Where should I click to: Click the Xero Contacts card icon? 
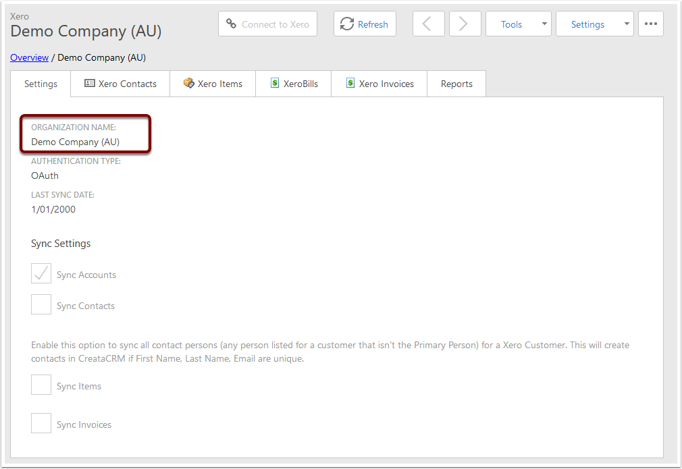pos(90,83)
